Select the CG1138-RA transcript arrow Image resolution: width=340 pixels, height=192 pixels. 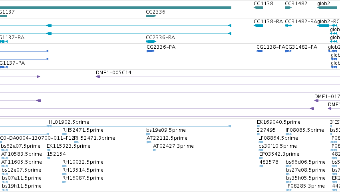tap(258, 26)
